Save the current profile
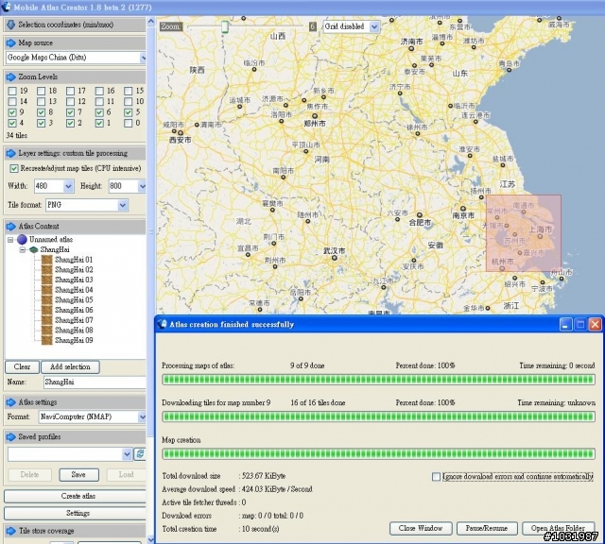This screenshot has height=544, width=605. tap(78, 475)
